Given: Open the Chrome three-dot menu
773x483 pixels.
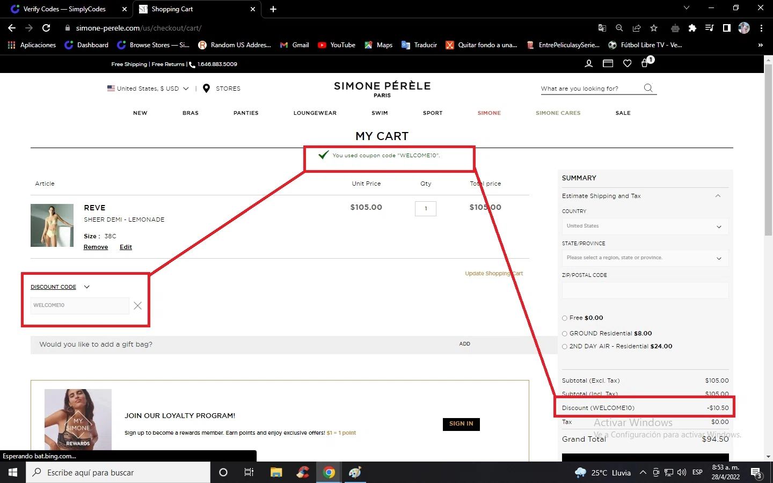Looking at the screenshot, I should pyautogui.click(x=761, y=28).
